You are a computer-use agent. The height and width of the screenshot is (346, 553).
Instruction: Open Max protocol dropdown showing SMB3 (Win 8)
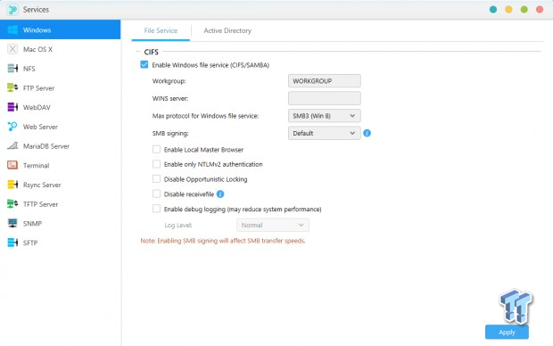pyautogui.click(x=325, y=116)
